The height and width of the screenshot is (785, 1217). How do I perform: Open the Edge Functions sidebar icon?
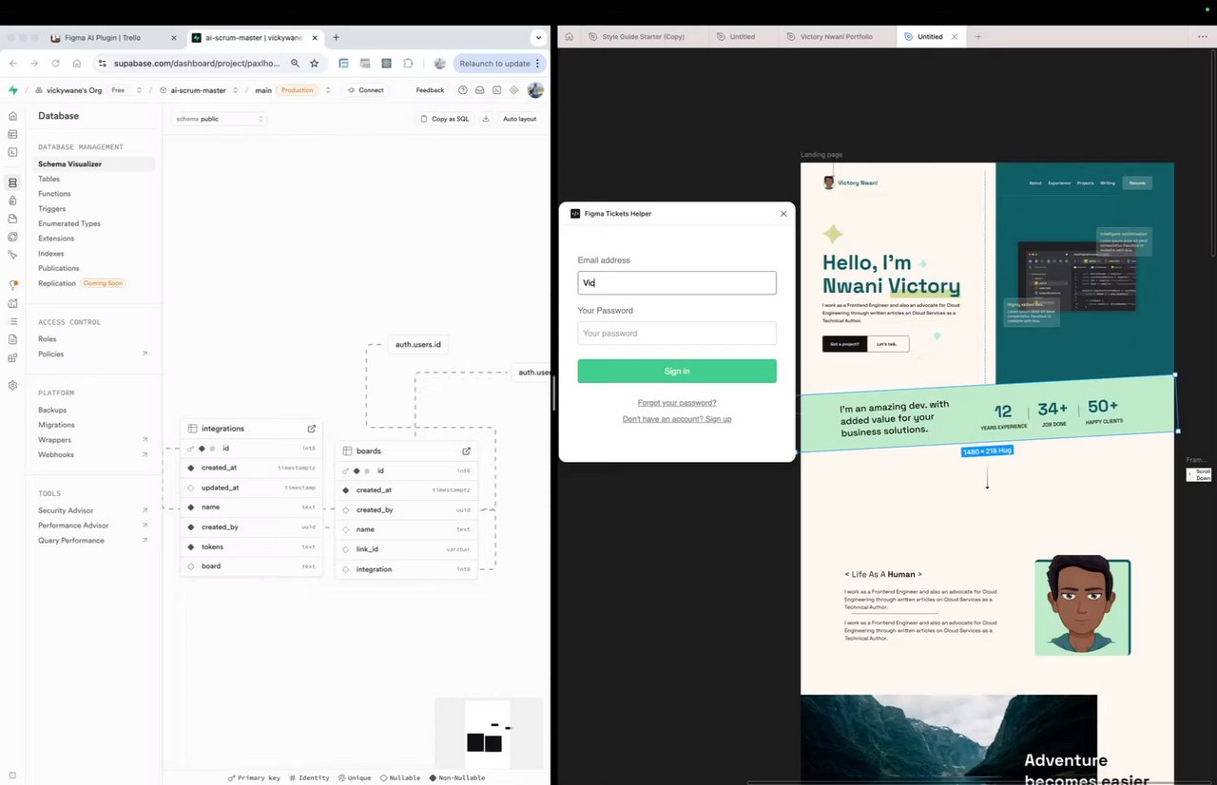(x=12, y=237)
